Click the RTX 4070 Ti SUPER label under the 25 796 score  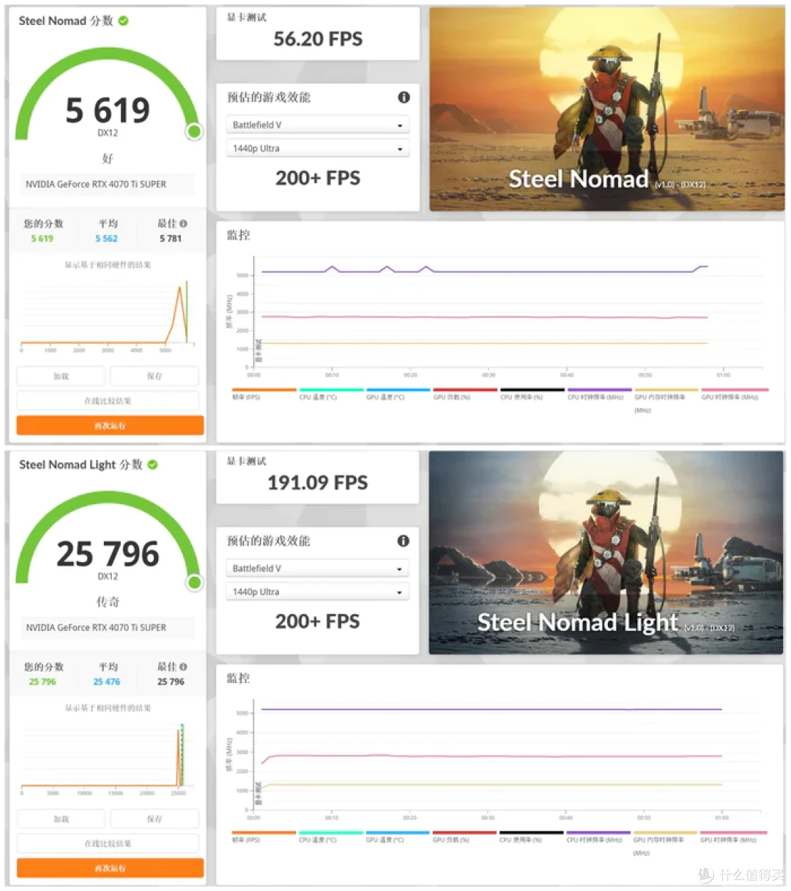pos(96,627)
